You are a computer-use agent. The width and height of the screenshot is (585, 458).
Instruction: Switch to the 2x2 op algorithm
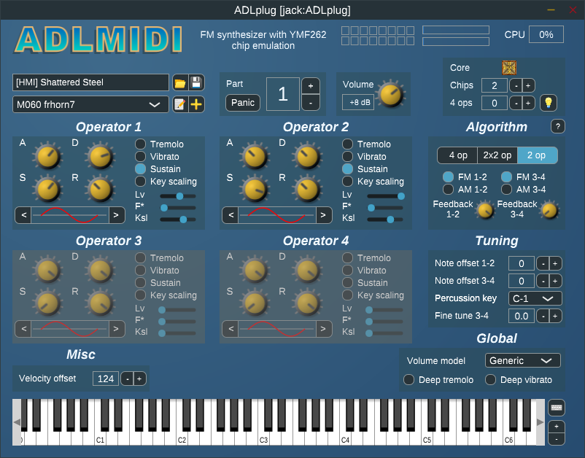[x=497, y=155]
